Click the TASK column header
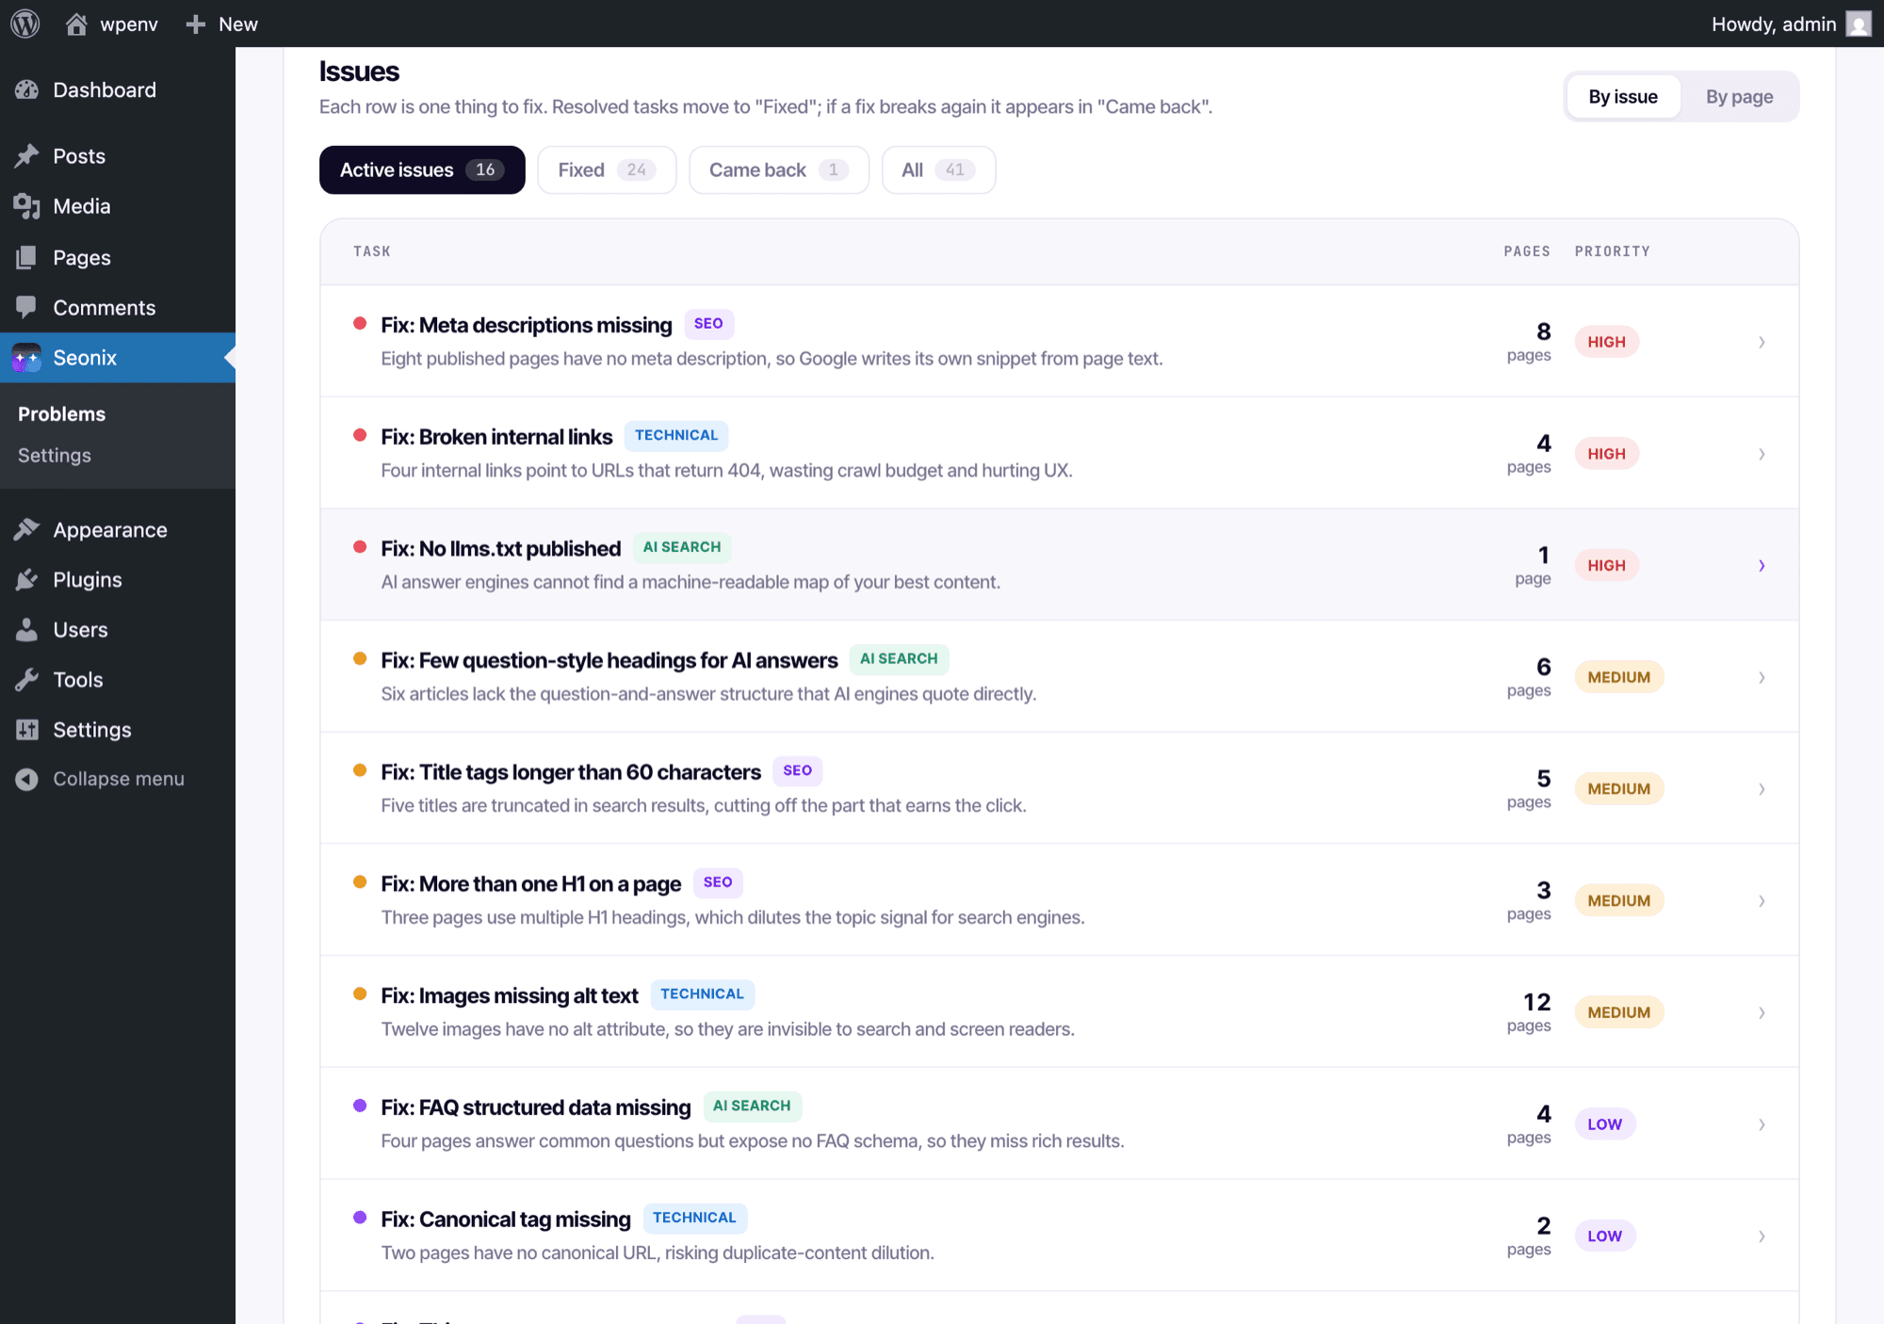 click(x=371, y=251)
